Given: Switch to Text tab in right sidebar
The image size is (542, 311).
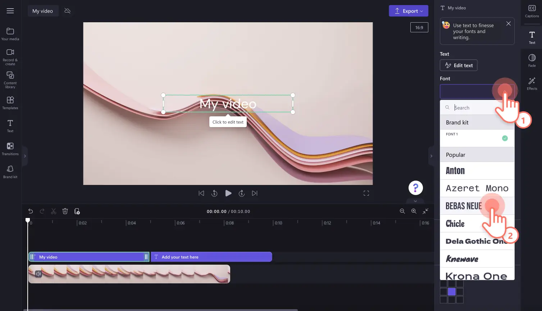Looking at the screenshot, I should 532,37.
